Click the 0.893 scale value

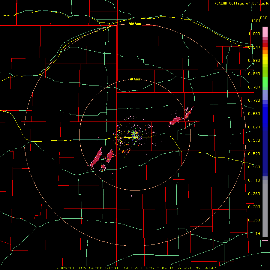click(254, 60)
